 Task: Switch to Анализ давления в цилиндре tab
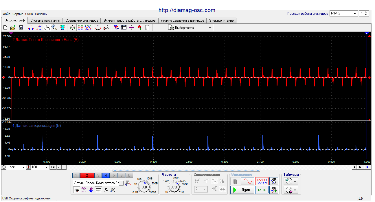tap(183, 21)
